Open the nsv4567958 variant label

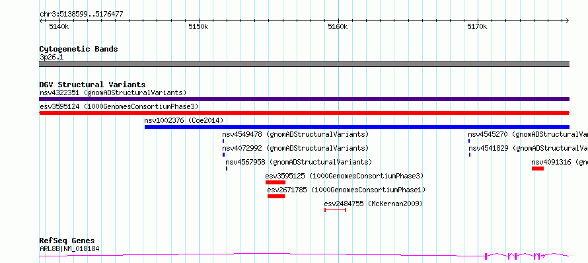coord(299,162)
